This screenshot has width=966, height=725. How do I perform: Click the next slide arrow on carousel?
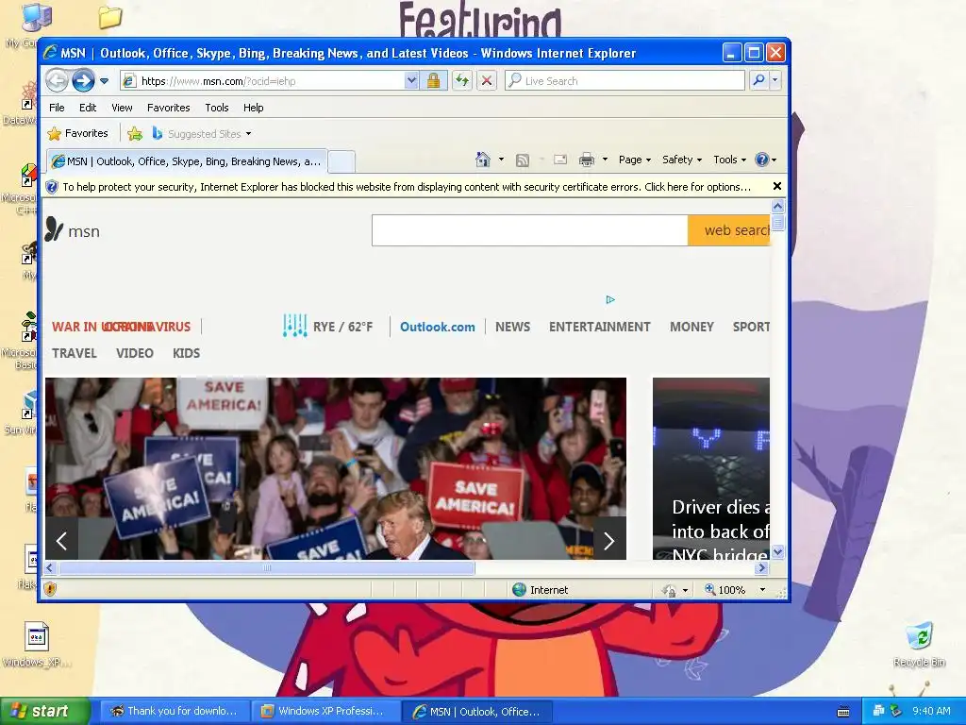coord(609,541)
